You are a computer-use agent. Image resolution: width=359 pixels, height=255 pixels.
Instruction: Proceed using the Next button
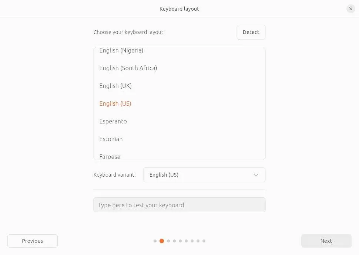coord(326,241)
